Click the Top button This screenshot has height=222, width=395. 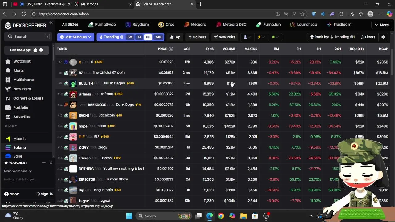click(175, 37)
